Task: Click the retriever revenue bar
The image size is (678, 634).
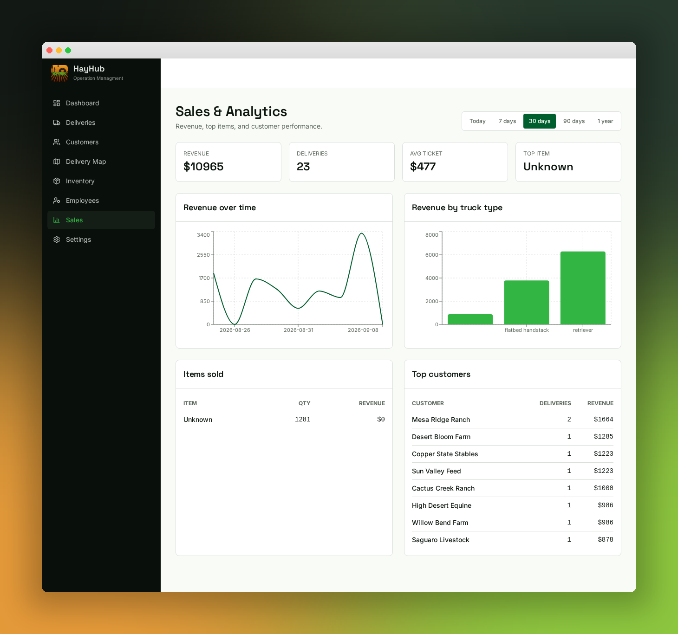Action: point(583,288)
